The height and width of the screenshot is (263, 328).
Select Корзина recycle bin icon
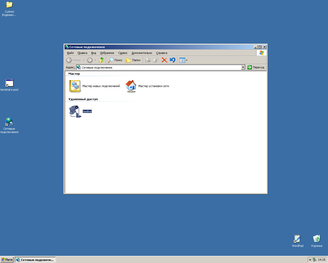click(317, 241)
